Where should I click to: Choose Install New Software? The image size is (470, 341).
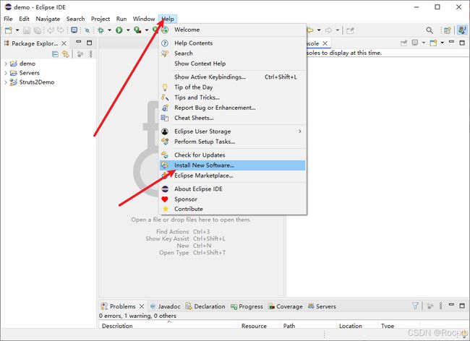(233, 165)
